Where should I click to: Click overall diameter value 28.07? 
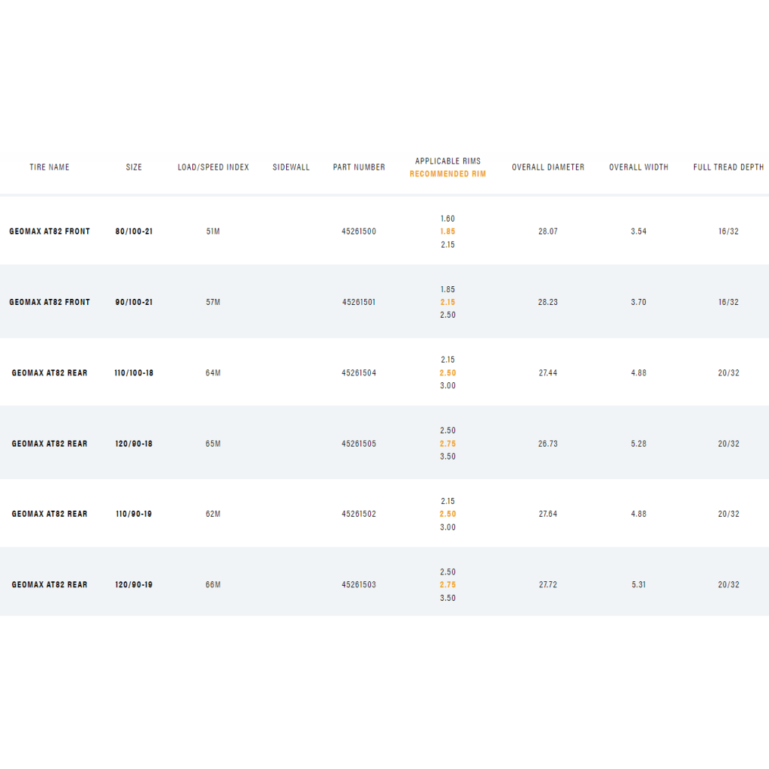point(548,231)
